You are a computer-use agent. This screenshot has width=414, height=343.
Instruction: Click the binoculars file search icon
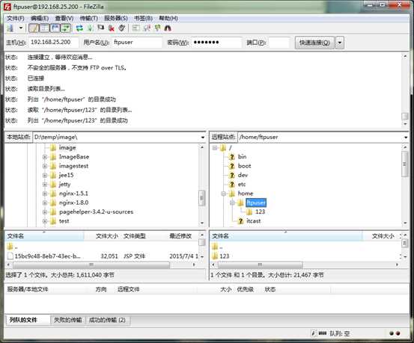coord(168,28)
